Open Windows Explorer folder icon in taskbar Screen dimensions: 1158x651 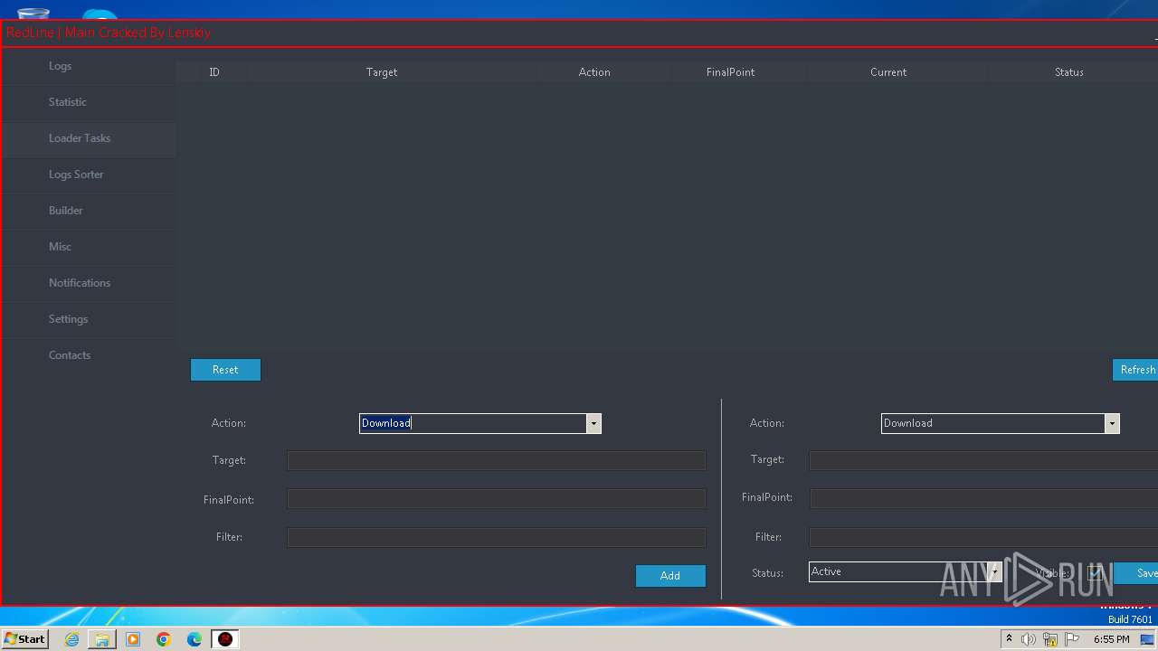pos(102,639)
